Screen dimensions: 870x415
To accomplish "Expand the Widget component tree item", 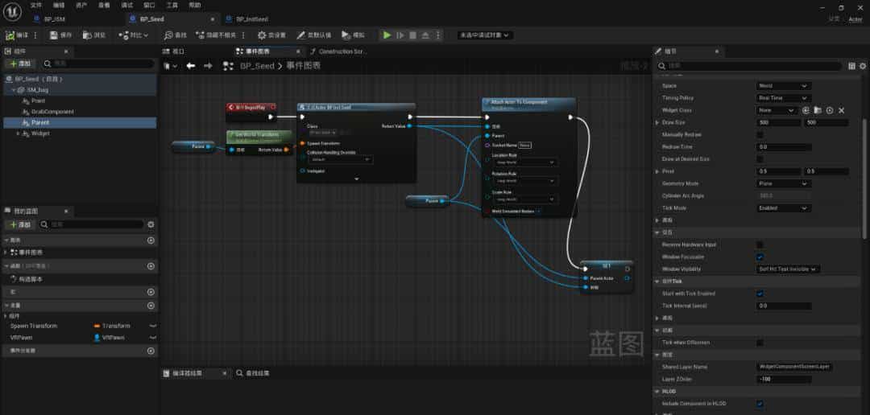I will point(19,134).
